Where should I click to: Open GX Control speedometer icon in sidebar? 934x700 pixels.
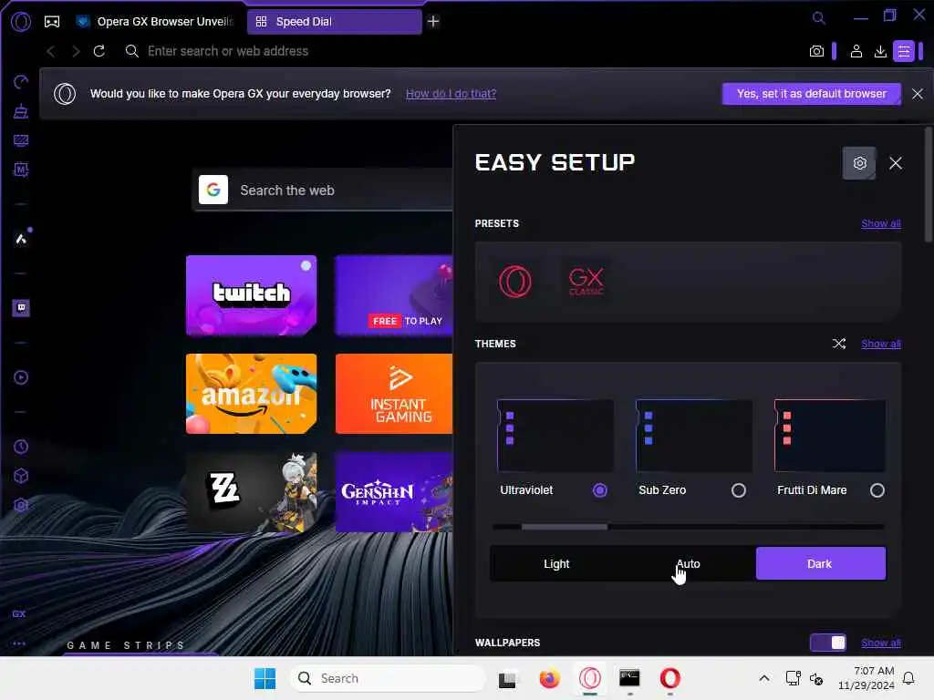click(x=21, y=81)
